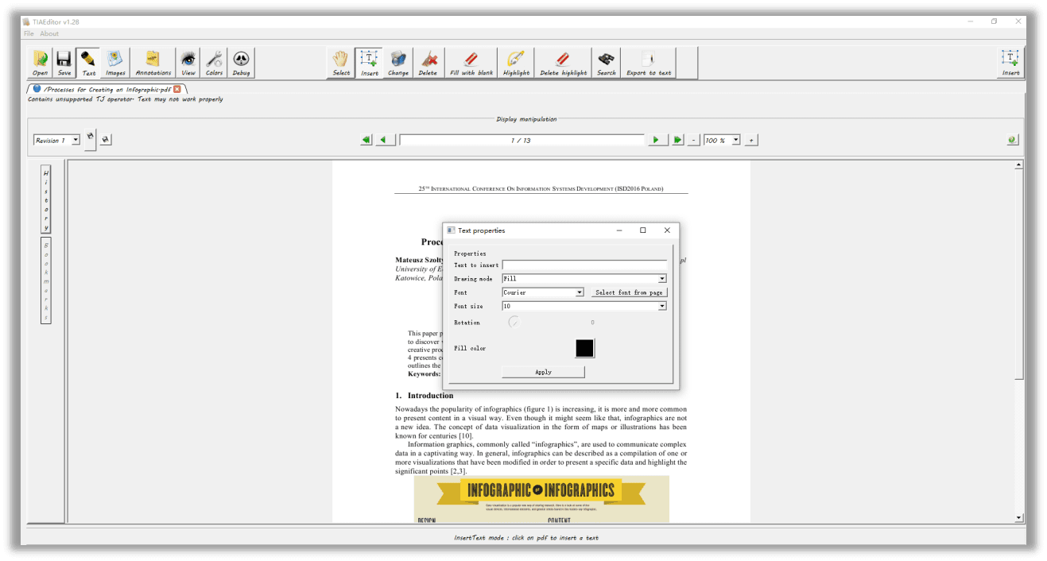Image resolution: width=1047 pixels, height=561 pixels.
Task: Click the page number field 1 / 13
Action: pos(522,140)
